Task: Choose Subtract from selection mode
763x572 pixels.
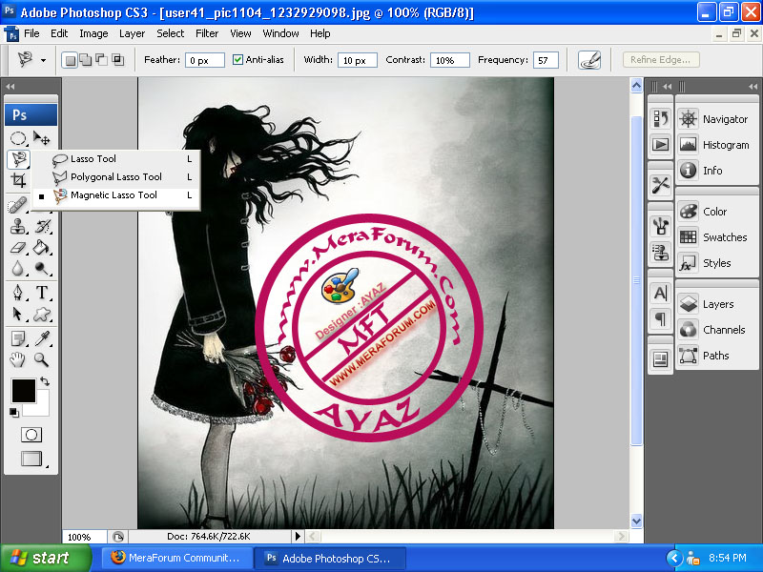Action: pos(101,60)
